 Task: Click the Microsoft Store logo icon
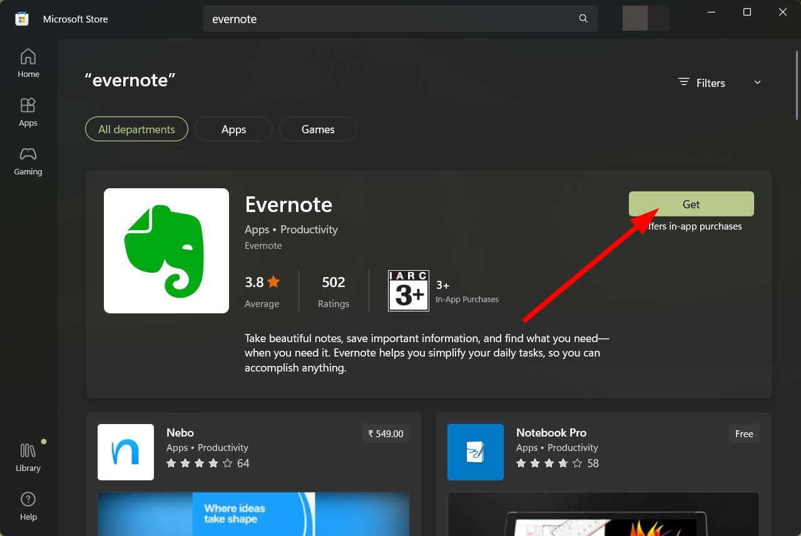point(22,19)
